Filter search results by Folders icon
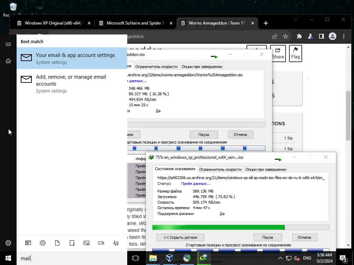The width and height of the screenshot is (354, 265). tap(72, 243)
